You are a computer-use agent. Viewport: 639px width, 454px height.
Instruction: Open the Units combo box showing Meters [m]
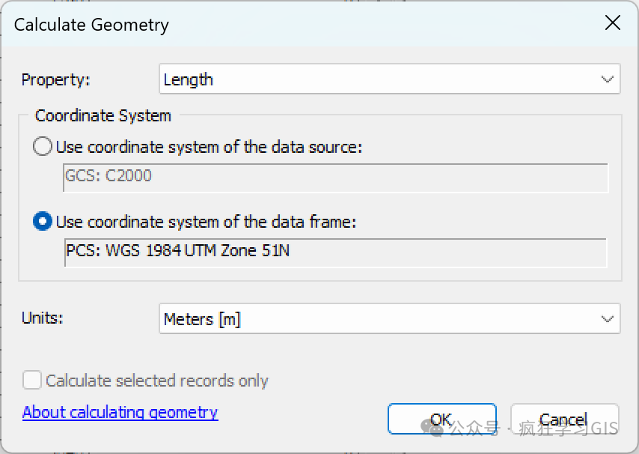(390, 318)
